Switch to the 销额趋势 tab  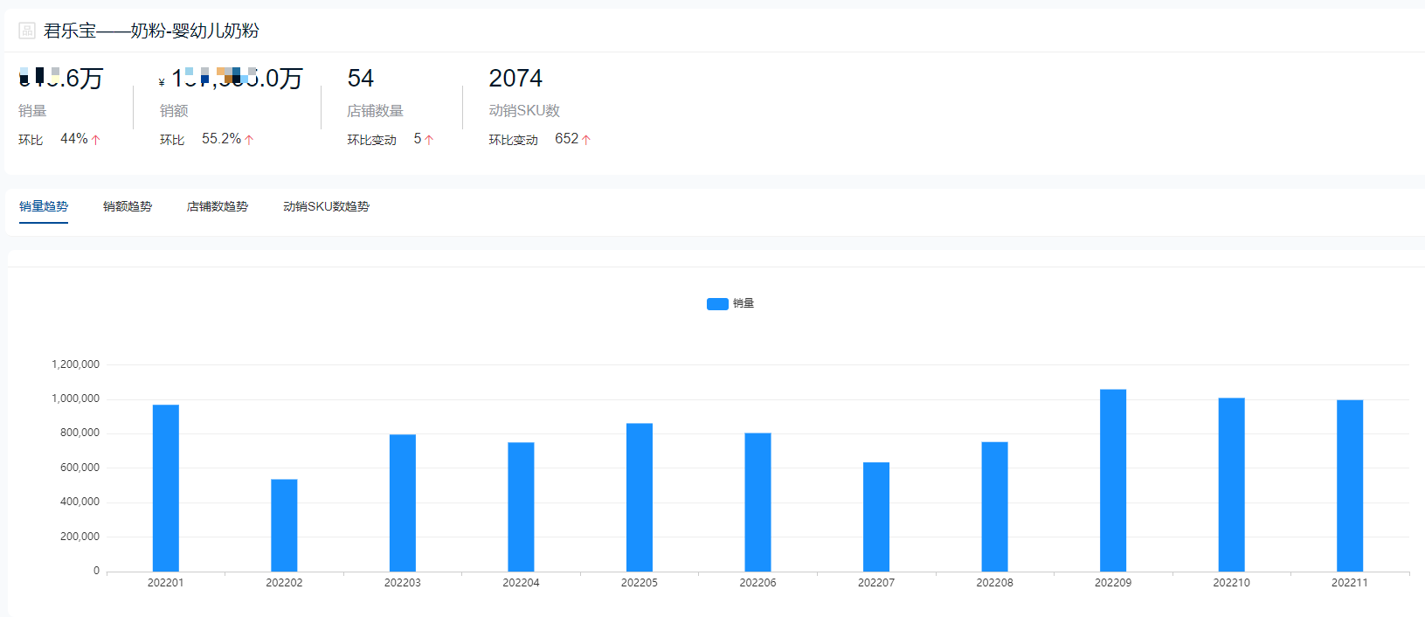click(128, 206)
